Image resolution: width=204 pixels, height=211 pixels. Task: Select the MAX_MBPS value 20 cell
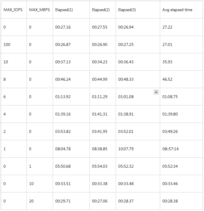point(31,201)
